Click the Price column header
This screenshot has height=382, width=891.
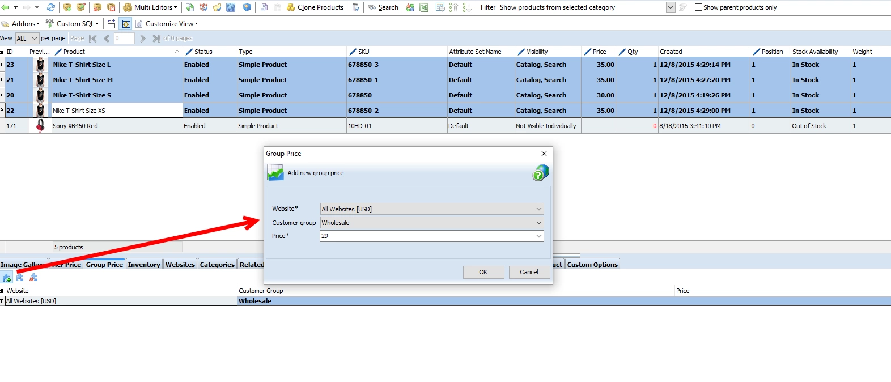(599, 52)
